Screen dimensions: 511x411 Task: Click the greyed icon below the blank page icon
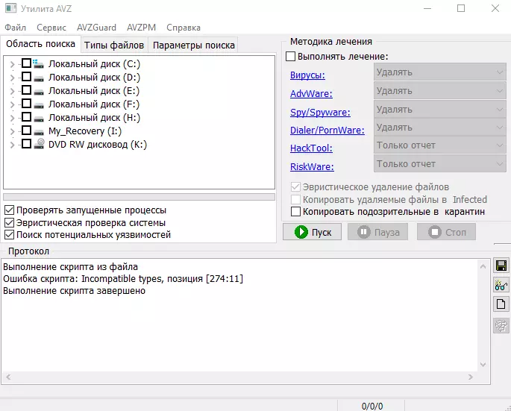tap(501, 325)
